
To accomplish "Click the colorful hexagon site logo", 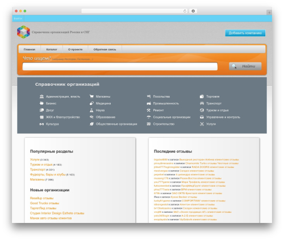I will coord(23,32).
